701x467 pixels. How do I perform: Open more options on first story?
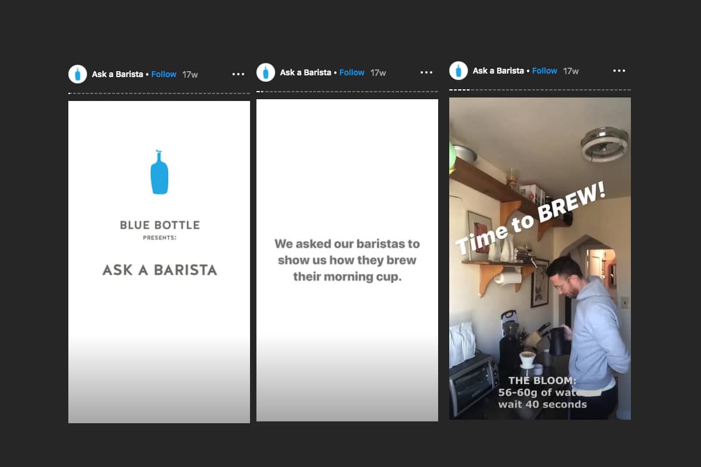pos(238,74)
